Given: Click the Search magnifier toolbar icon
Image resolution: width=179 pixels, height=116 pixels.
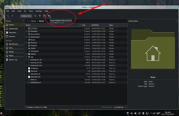Looking at the screenshot, I should coord(35,16).
